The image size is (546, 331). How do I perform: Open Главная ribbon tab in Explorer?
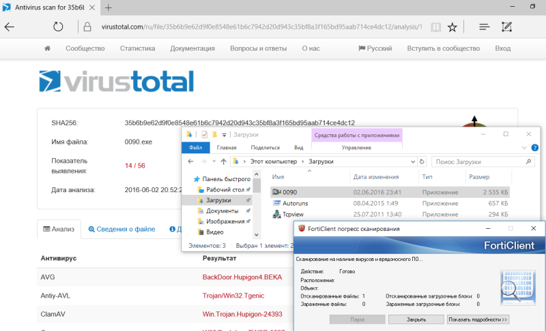coord(227,148)
